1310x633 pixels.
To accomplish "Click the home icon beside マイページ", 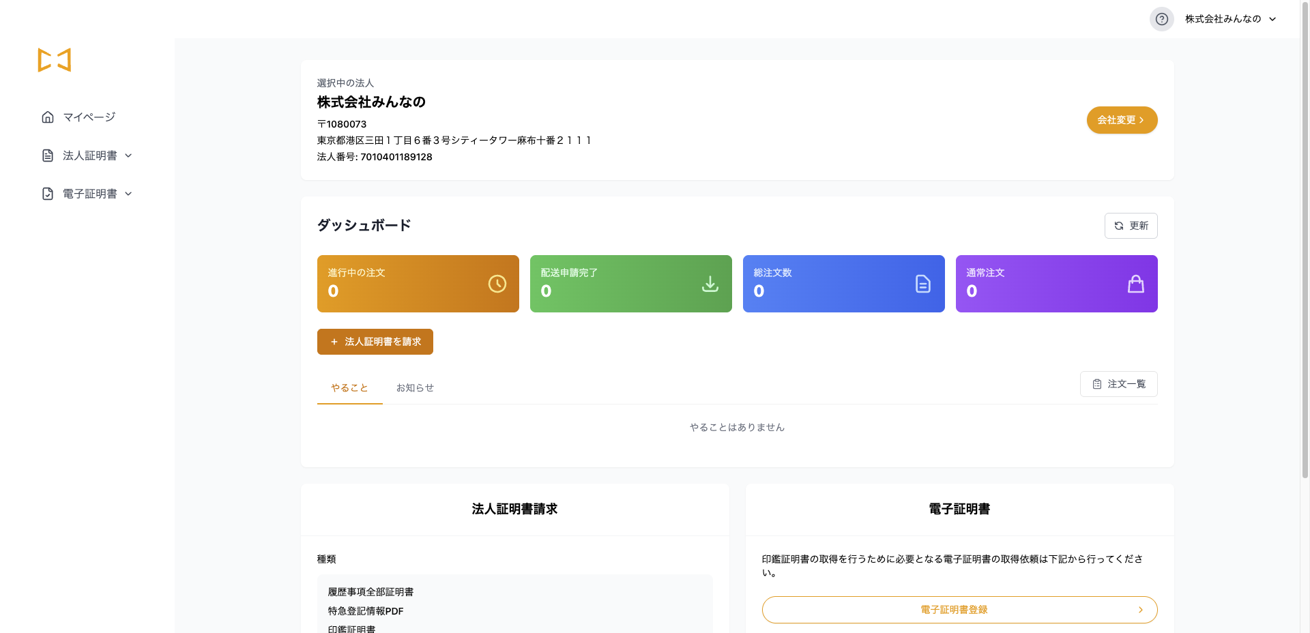I will click(48, 117).
